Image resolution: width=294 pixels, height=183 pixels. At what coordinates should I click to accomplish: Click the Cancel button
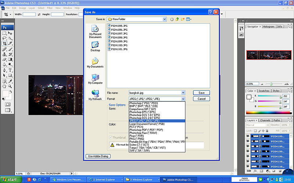pos(201,99)
